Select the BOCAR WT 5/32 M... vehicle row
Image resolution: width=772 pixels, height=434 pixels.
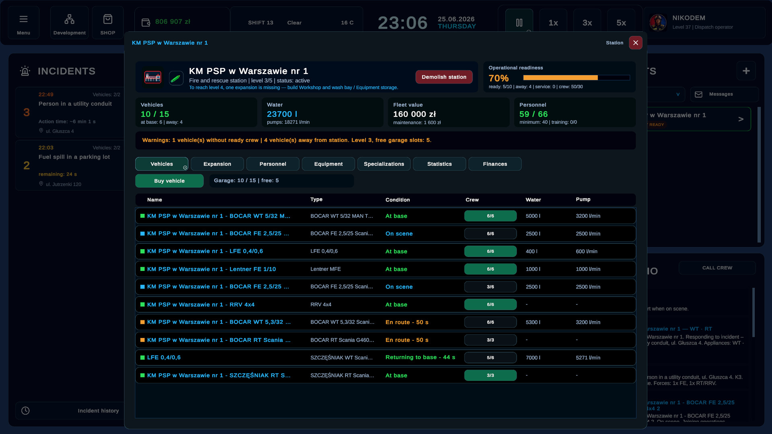pyautogui.click(x=385, y=216)
